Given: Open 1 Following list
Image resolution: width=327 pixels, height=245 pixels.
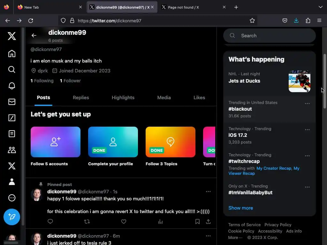Looking at the screenshot, I should (x=42, y=81).
